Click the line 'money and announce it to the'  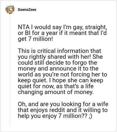tap(58, 68)
